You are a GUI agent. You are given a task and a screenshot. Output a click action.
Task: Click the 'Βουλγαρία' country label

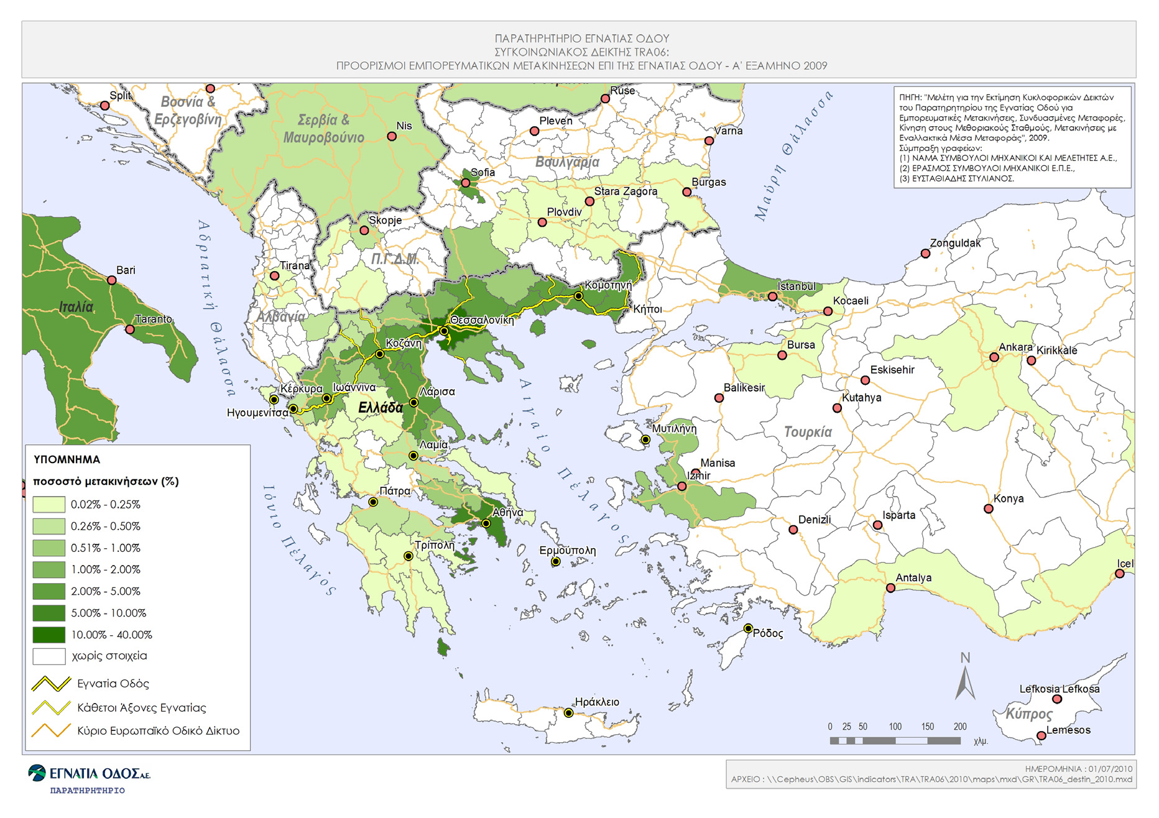coord(568,162)
